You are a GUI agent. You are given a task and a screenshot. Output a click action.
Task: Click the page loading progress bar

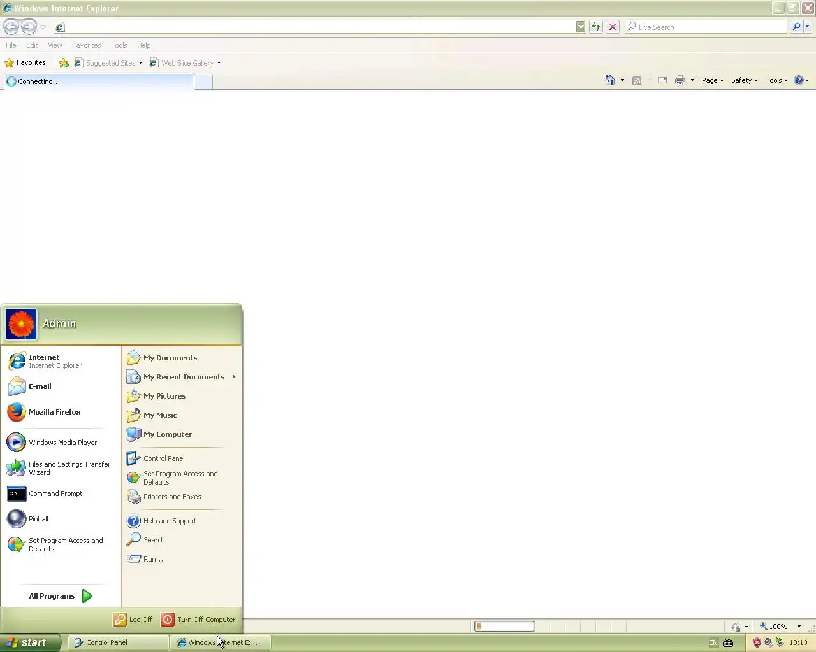[504, 627]
